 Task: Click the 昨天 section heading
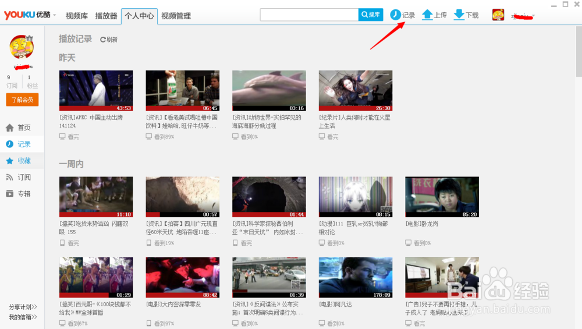(x=67, y=58)
